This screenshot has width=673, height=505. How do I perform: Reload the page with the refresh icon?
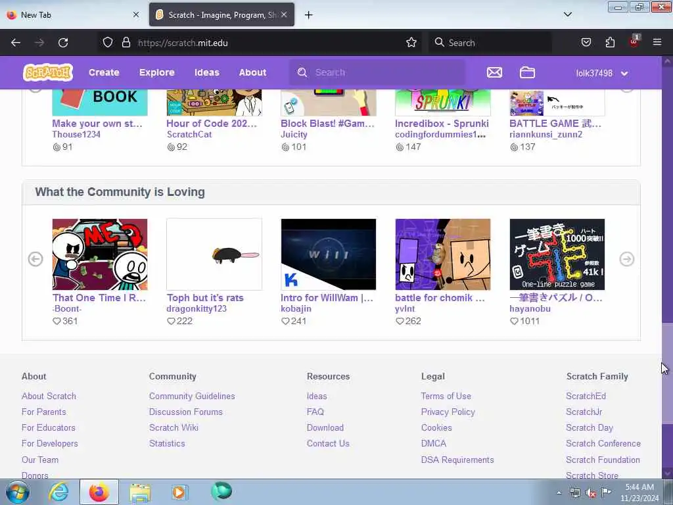pyautogui.click(x=63, y=43)
